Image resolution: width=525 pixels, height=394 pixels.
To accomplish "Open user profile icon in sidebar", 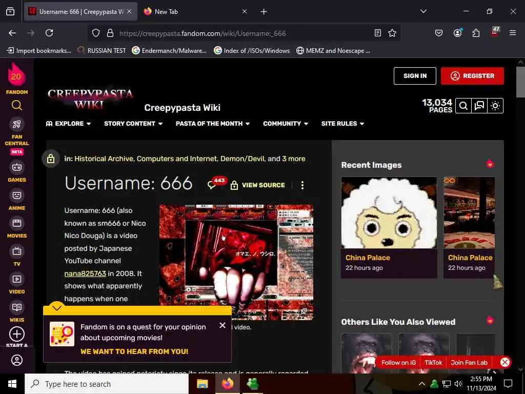I will pyautogui.click(x=17, y=360).
